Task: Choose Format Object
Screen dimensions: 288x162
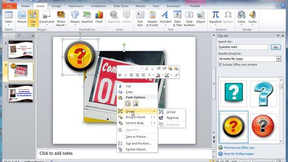Action: pos(137,149)
